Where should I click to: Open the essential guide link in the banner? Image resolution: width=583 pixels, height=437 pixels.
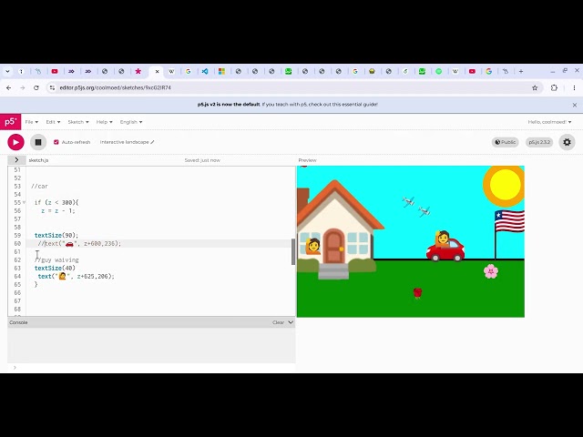pyautogui.click(x=353, y=105)
